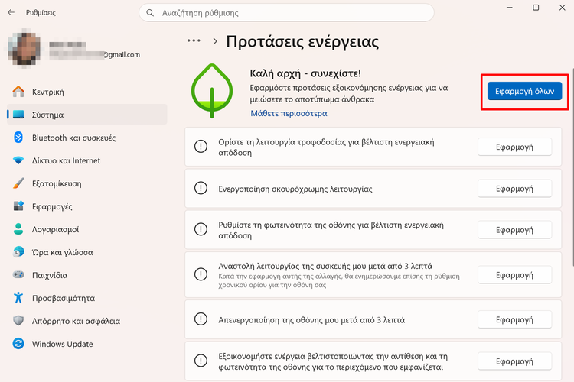Click the Αναζήτηση ρύθμισης search field
574x382 pixels.
[286, 13]
